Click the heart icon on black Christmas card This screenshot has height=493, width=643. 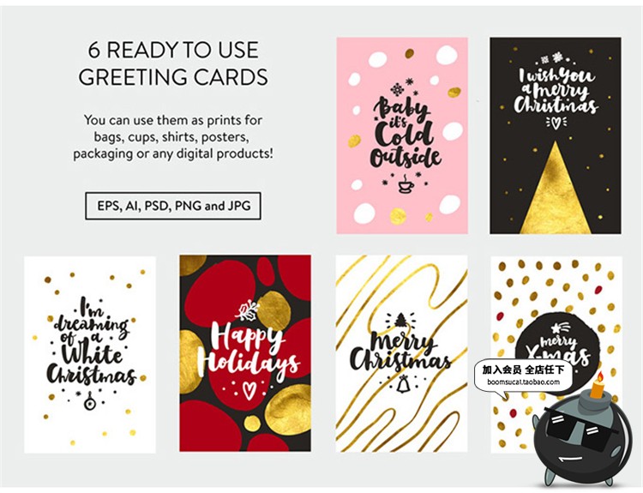pos(556,122)
